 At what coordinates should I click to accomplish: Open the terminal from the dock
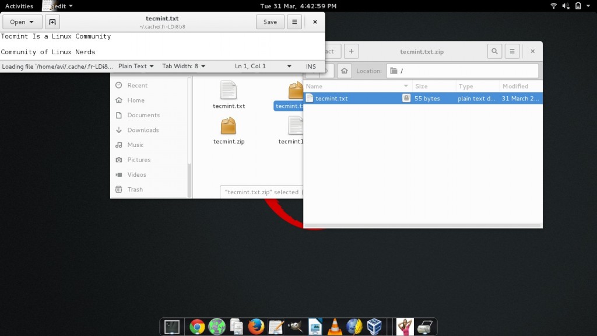click(x=172, y=327)
